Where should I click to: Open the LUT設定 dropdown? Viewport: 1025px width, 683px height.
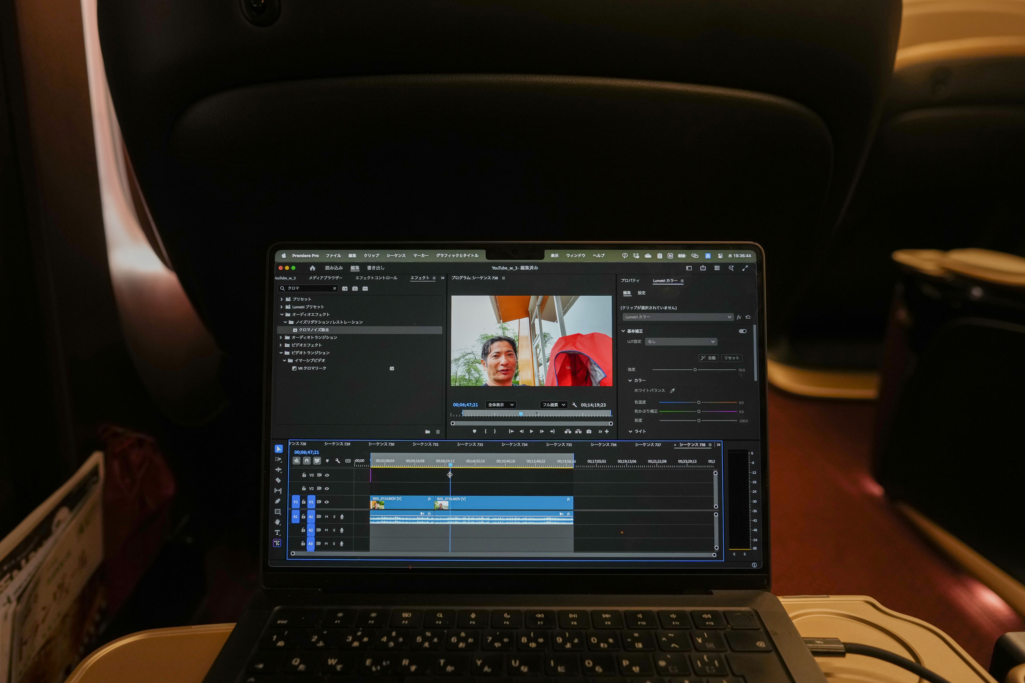click(681, 342)
